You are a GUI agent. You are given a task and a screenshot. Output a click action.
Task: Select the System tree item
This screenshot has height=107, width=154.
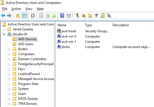pos(23,89)
